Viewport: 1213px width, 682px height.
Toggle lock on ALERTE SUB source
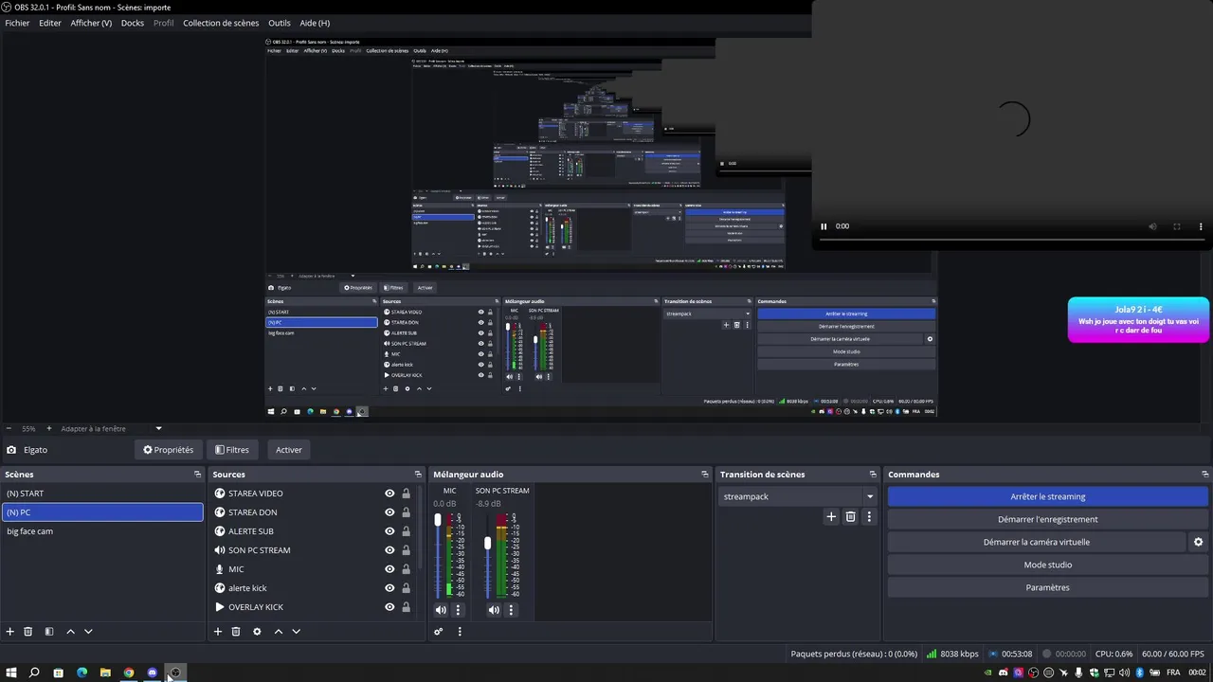pyautogui.click(x=407, y=531)
